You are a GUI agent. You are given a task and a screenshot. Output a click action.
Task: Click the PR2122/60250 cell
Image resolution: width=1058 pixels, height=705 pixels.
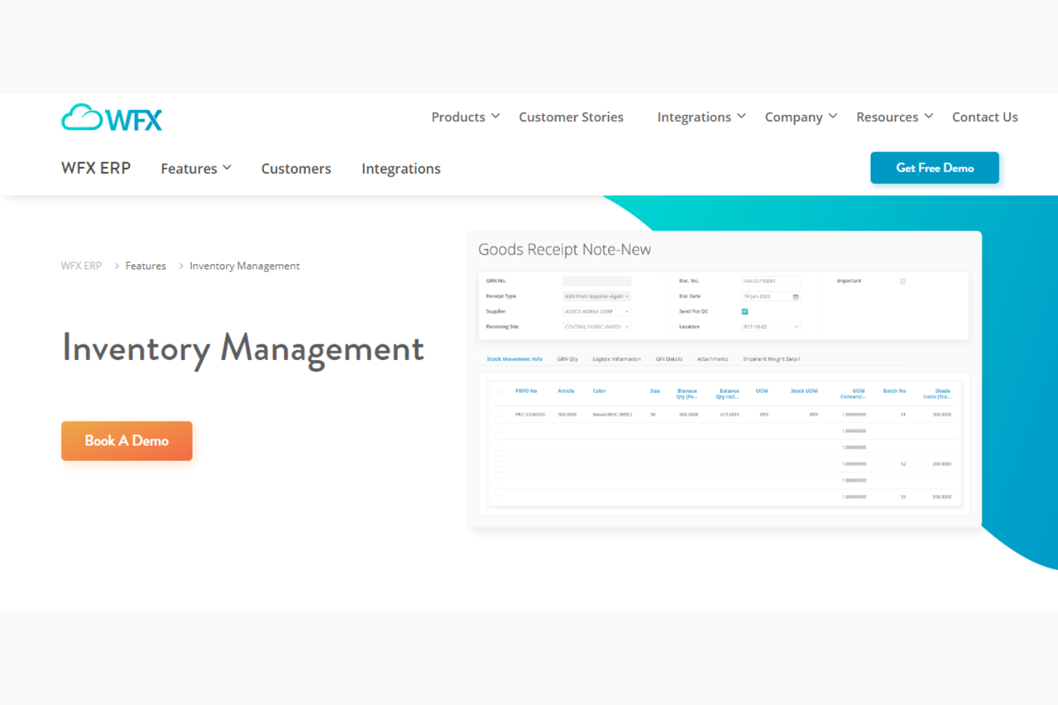[x=530, y=414]
